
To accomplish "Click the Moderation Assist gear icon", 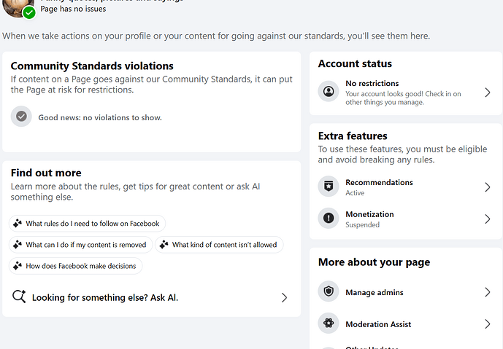I will point(329,324).
